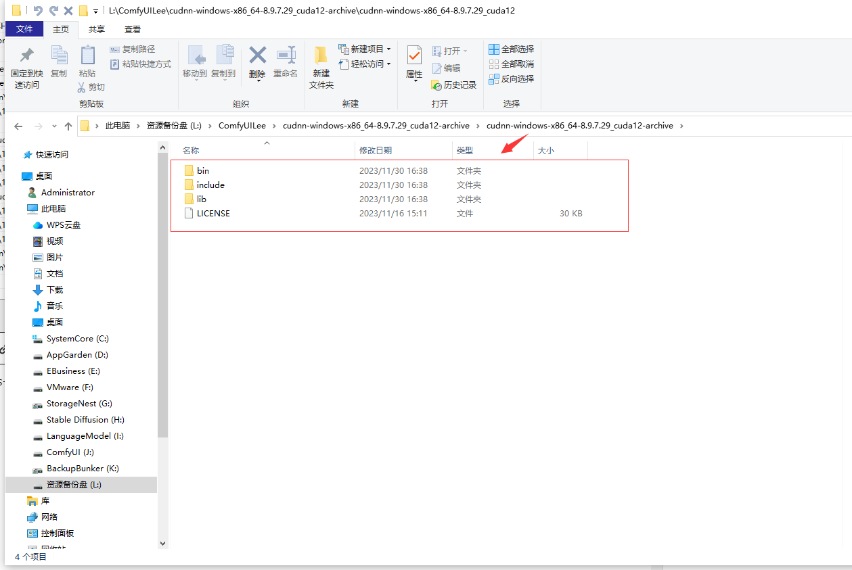Click the Pin to Quick Access icon

pos(27,55)
